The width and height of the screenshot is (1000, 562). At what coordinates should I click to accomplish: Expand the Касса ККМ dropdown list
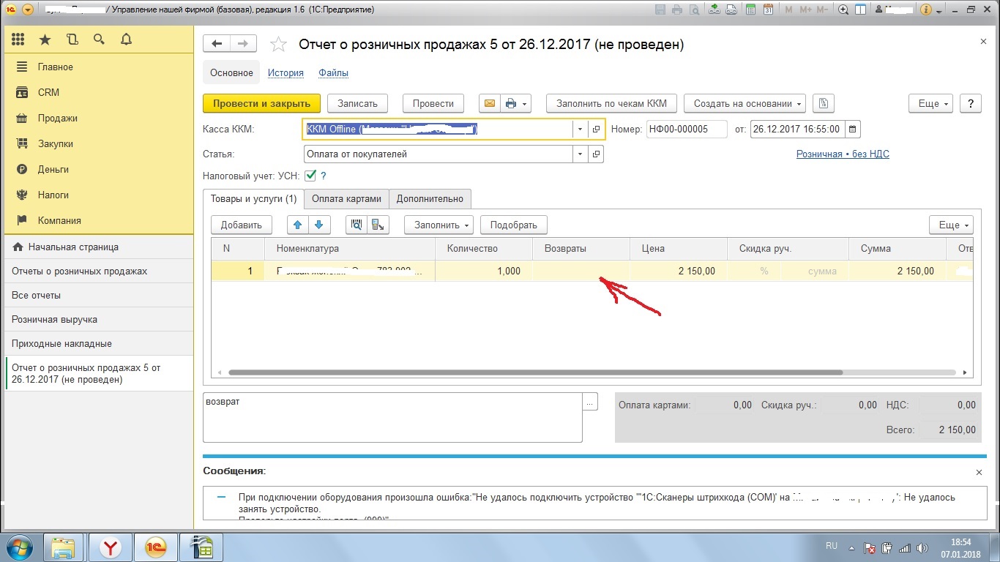(x=580, y=130)
